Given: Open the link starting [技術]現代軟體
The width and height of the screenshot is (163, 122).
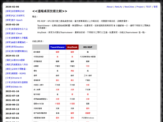Looking at the screenshot, I should [x=17, y=51].
